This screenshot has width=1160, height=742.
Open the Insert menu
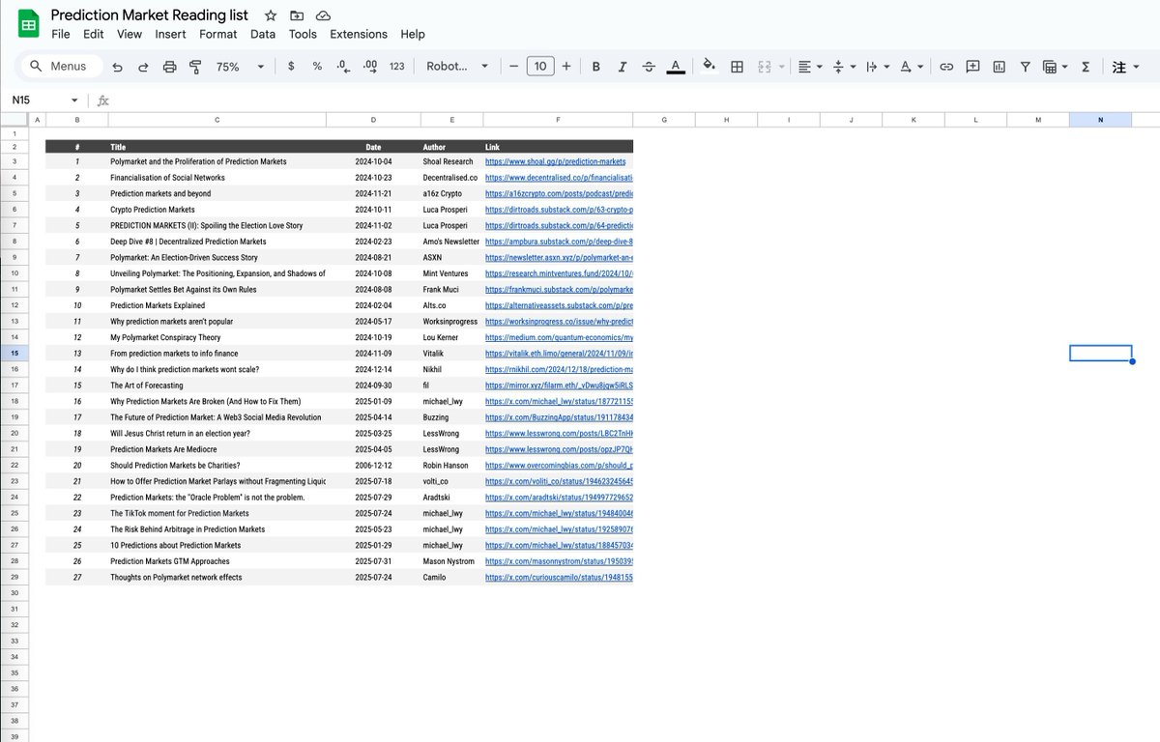pos(171,34)
